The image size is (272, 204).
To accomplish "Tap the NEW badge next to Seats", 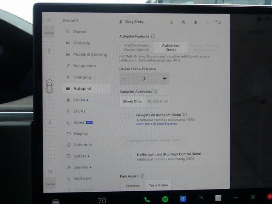I will point(89,122).
